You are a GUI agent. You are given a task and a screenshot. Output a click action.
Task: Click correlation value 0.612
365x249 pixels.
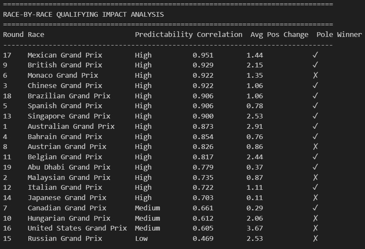203,218
